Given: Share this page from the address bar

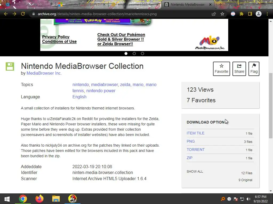Looking at the screenshot, I should tap(214, 14).
